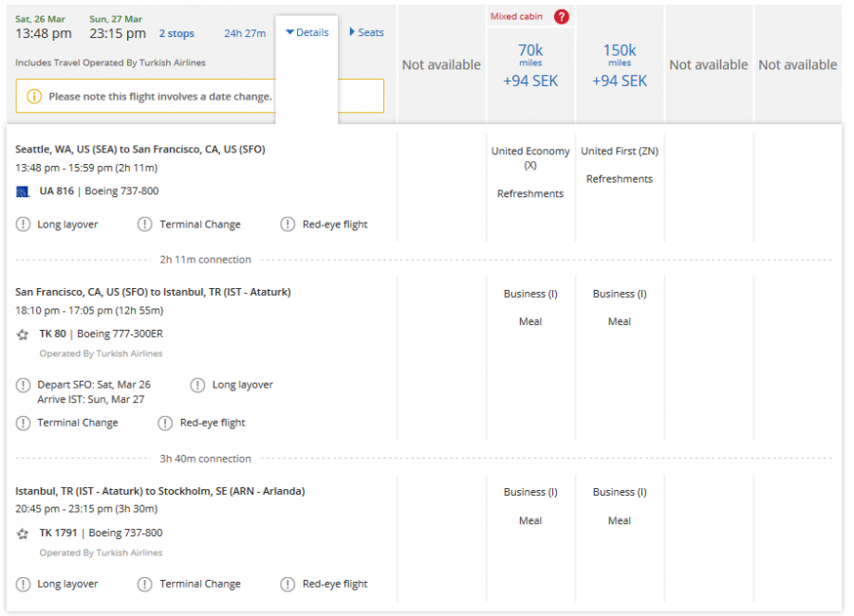854x616 pixels.
Task: Click the 20:45 pm - 23:15 pm times
Action: click(x=86, y=509)
